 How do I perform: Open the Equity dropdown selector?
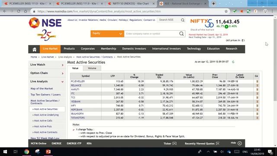(107, 34)
